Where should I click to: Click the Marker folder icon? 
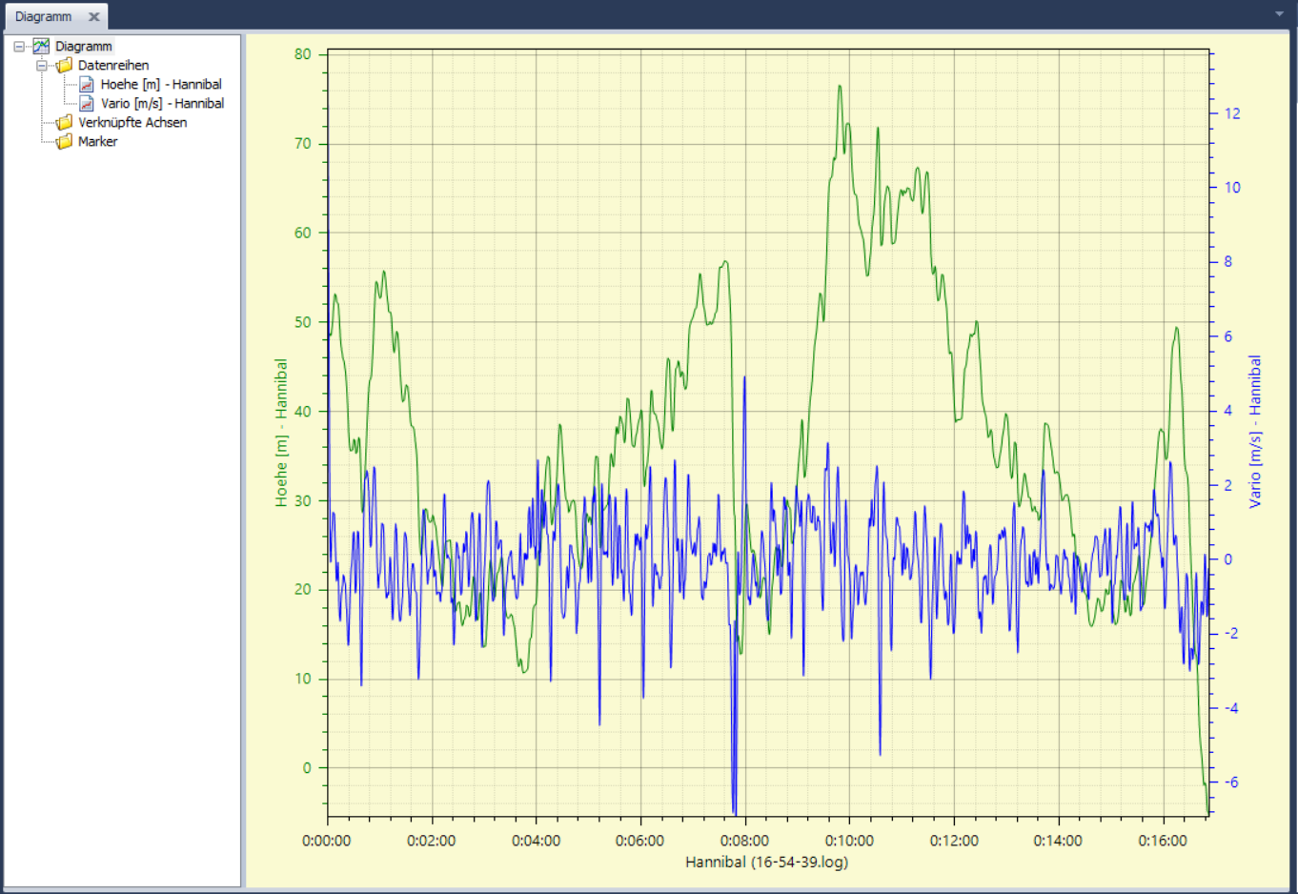(64, 142)
